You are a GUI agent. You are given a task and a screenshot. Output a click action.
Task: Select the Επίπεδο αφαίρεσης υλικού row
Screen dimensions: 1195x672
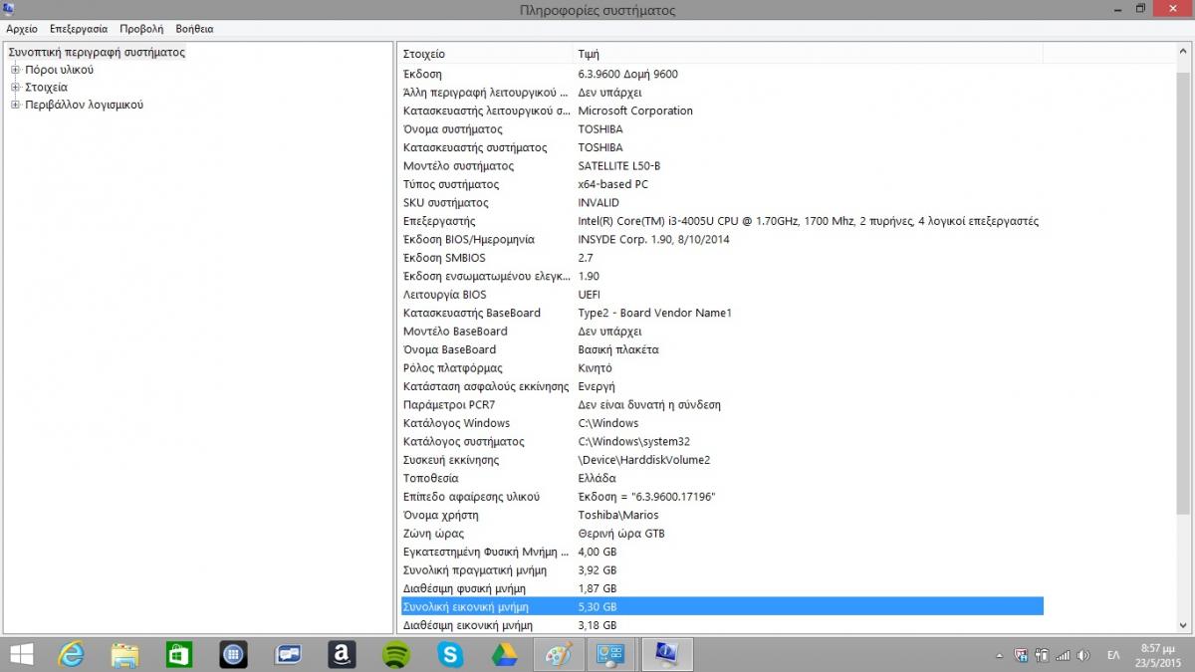[722, 497]
